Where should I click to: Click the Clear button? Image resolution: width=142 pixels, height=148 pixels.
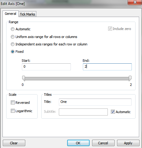click(x=14, y=143)
